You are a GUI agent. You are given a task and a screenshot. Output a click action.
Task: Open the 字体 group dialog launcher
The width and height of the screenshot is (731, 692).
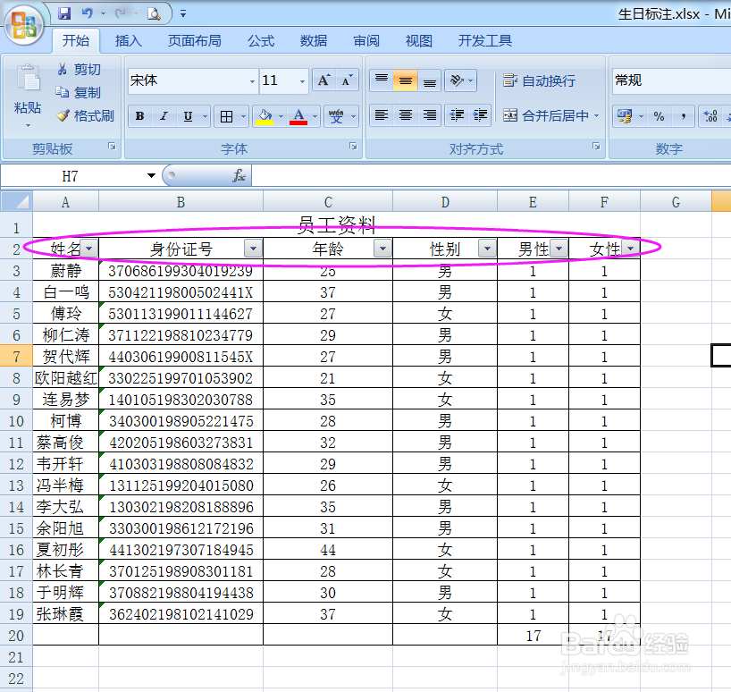(x=353, y=147)
